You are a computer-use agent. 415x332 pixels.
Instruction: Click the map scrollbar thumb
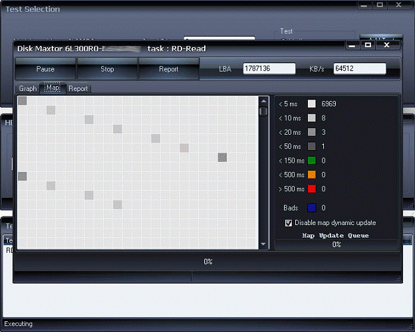click(x=263, y=112)
